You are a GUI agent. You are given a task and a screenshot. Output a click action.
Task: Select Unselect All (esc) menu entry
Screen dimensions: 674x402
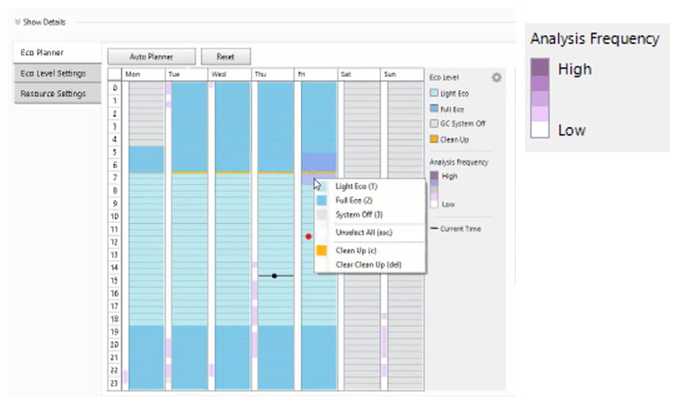tap(364, 232)
